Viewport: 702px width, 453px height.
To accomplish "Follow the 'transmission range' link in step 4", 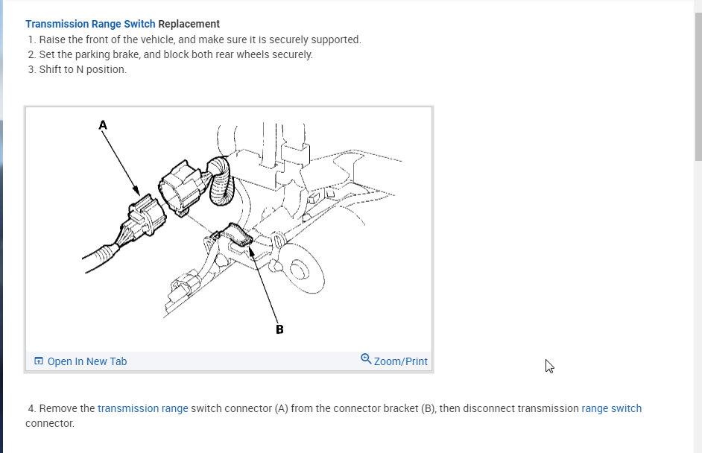I will pos(143,408).
